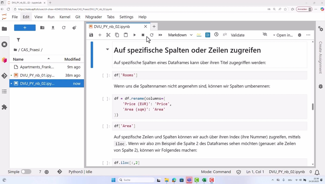The image size is (325, 184).
Task: Toggle Simple interface mode switch
Action: coord(26,172)
